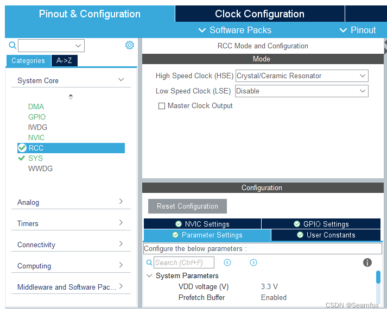This screenshot has width=387, height=313.
Task: Select GPIO in System Core list
Action: coord(37,117)
